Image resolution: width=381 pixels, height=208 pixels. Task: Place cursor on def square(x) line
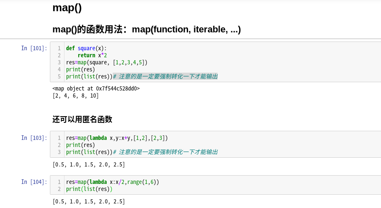click(x=86, y=48)
